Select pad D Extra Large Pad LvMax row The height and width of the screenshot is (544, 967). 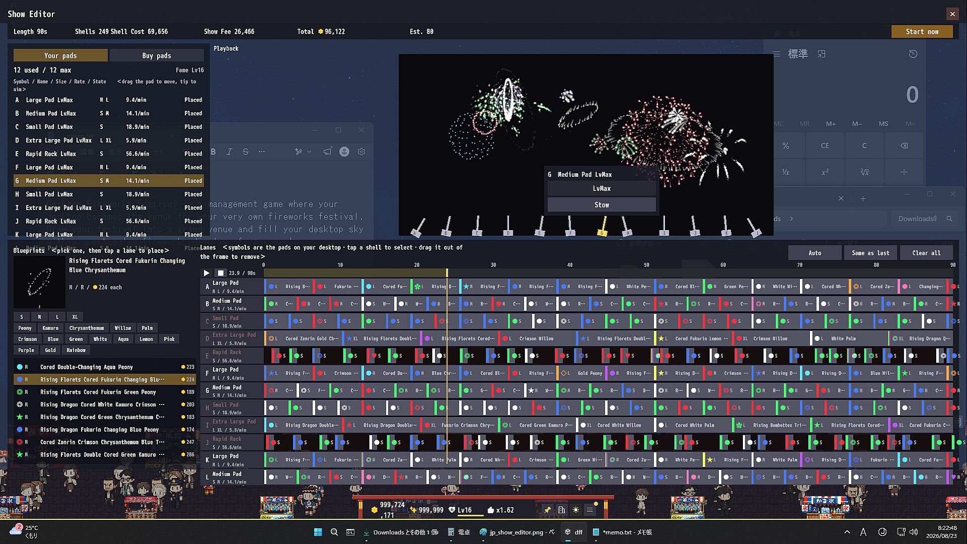109,141
